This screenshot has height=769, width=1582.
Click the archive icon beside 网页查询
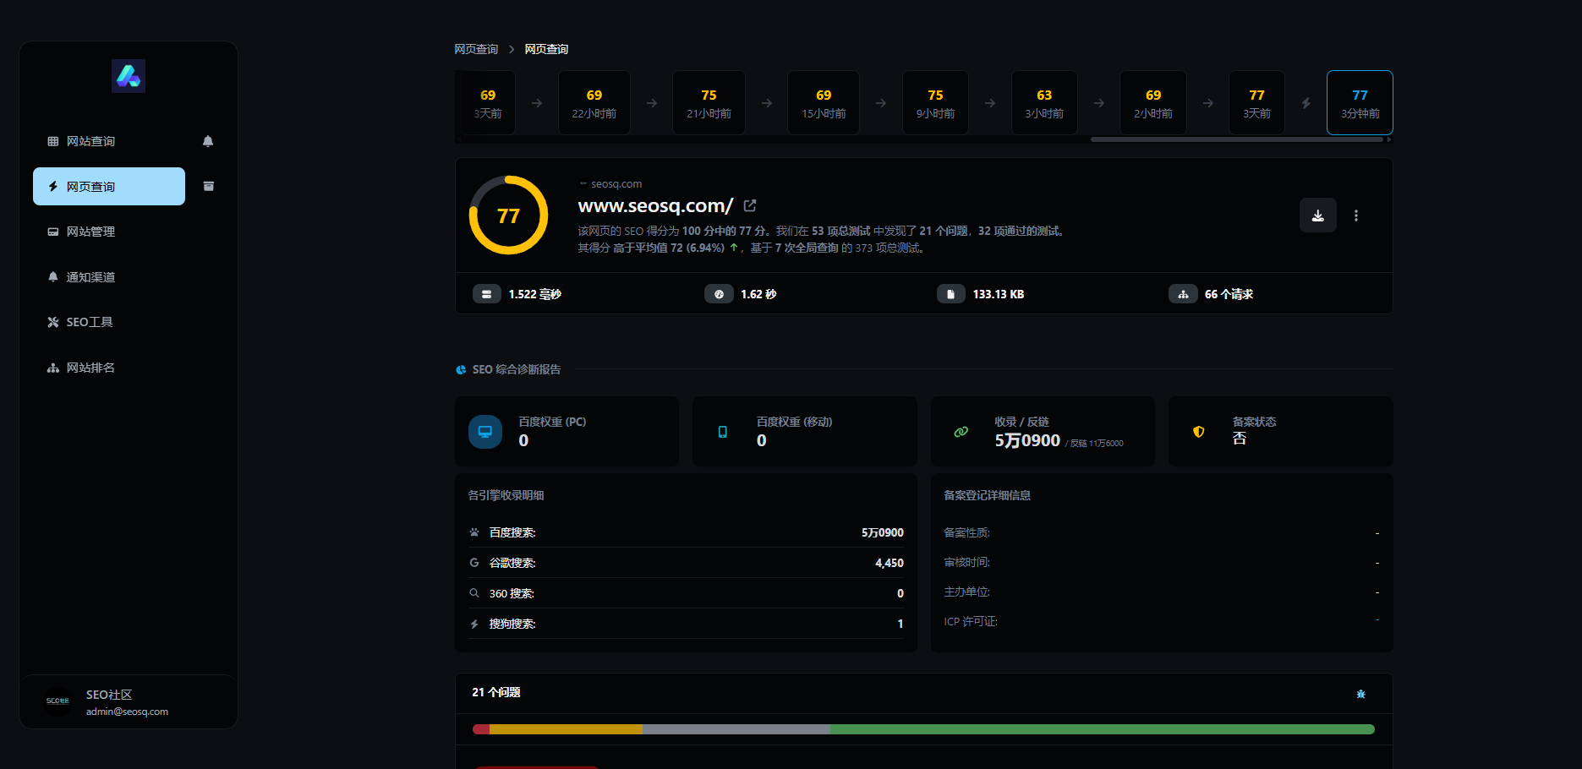point(209,186)
